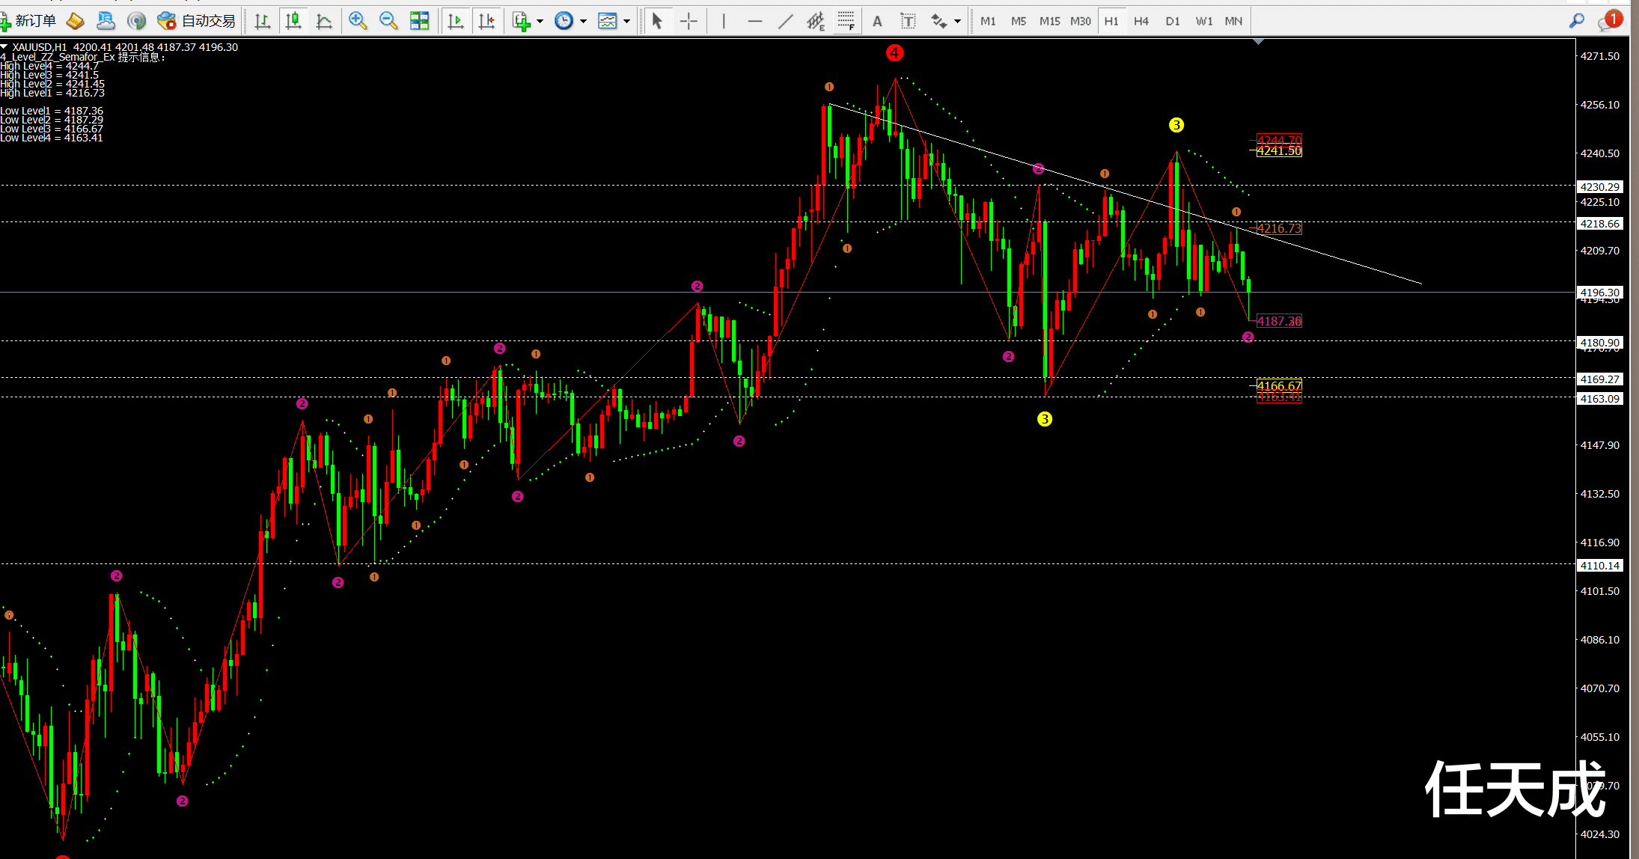The height and width of the screenshot is (859, 1639).
Task: Select the Fibonacci retracement tool
Action: (x=846, y=21)
